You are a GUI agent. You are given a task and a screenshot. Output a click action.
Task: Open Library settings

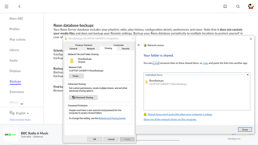pos(14,50)
